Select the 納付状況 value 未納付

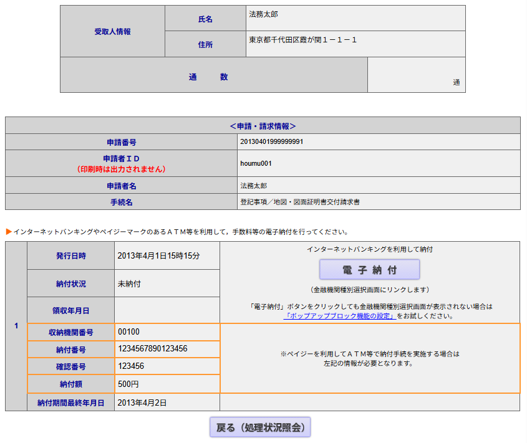(129, 283)
